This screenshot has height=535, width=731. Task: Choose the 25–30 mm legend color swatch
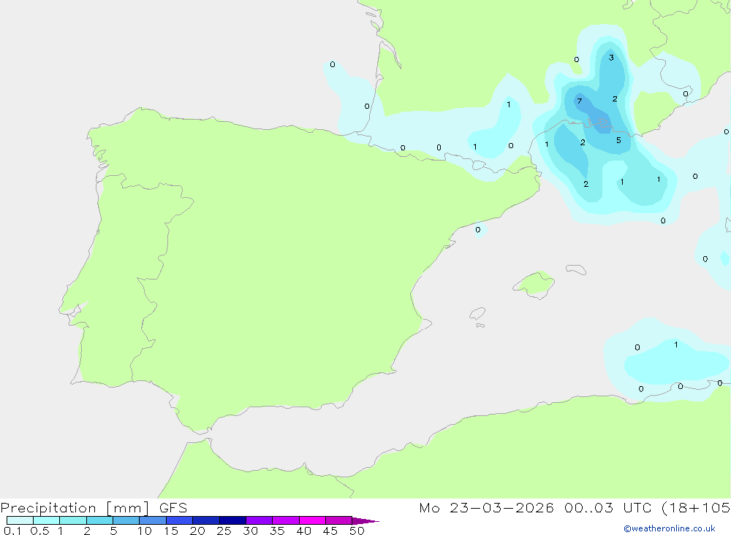click(232, 520)
